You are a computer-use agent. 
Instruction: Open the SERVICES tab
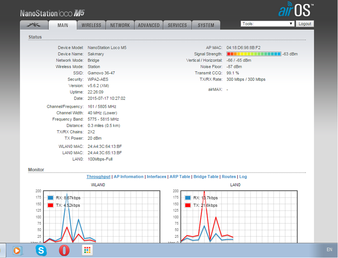click(178, 25)
